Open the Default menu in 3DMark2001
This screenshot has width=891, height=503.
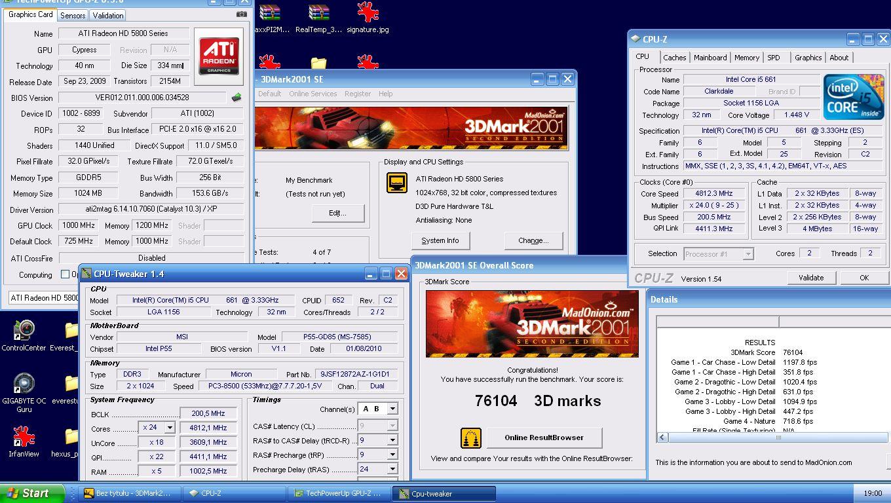269,94
